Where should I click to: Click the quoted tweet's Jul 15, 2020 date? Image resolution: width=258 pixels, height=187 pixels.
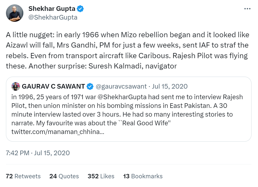click(170, 86)
